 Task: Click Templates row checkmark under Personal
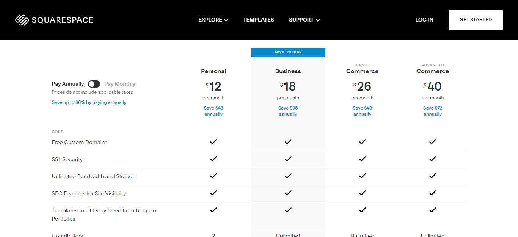[213, 210]
